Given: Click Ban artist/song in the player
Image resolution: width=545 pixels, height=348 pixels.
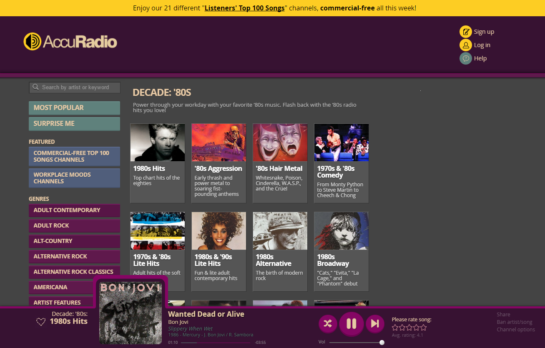Looking at the screenshot, I should tap(515, 322).
